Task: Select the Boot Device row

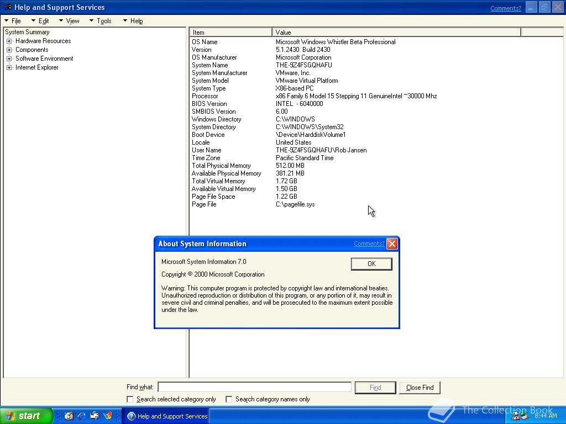Action: pos(269,135)
